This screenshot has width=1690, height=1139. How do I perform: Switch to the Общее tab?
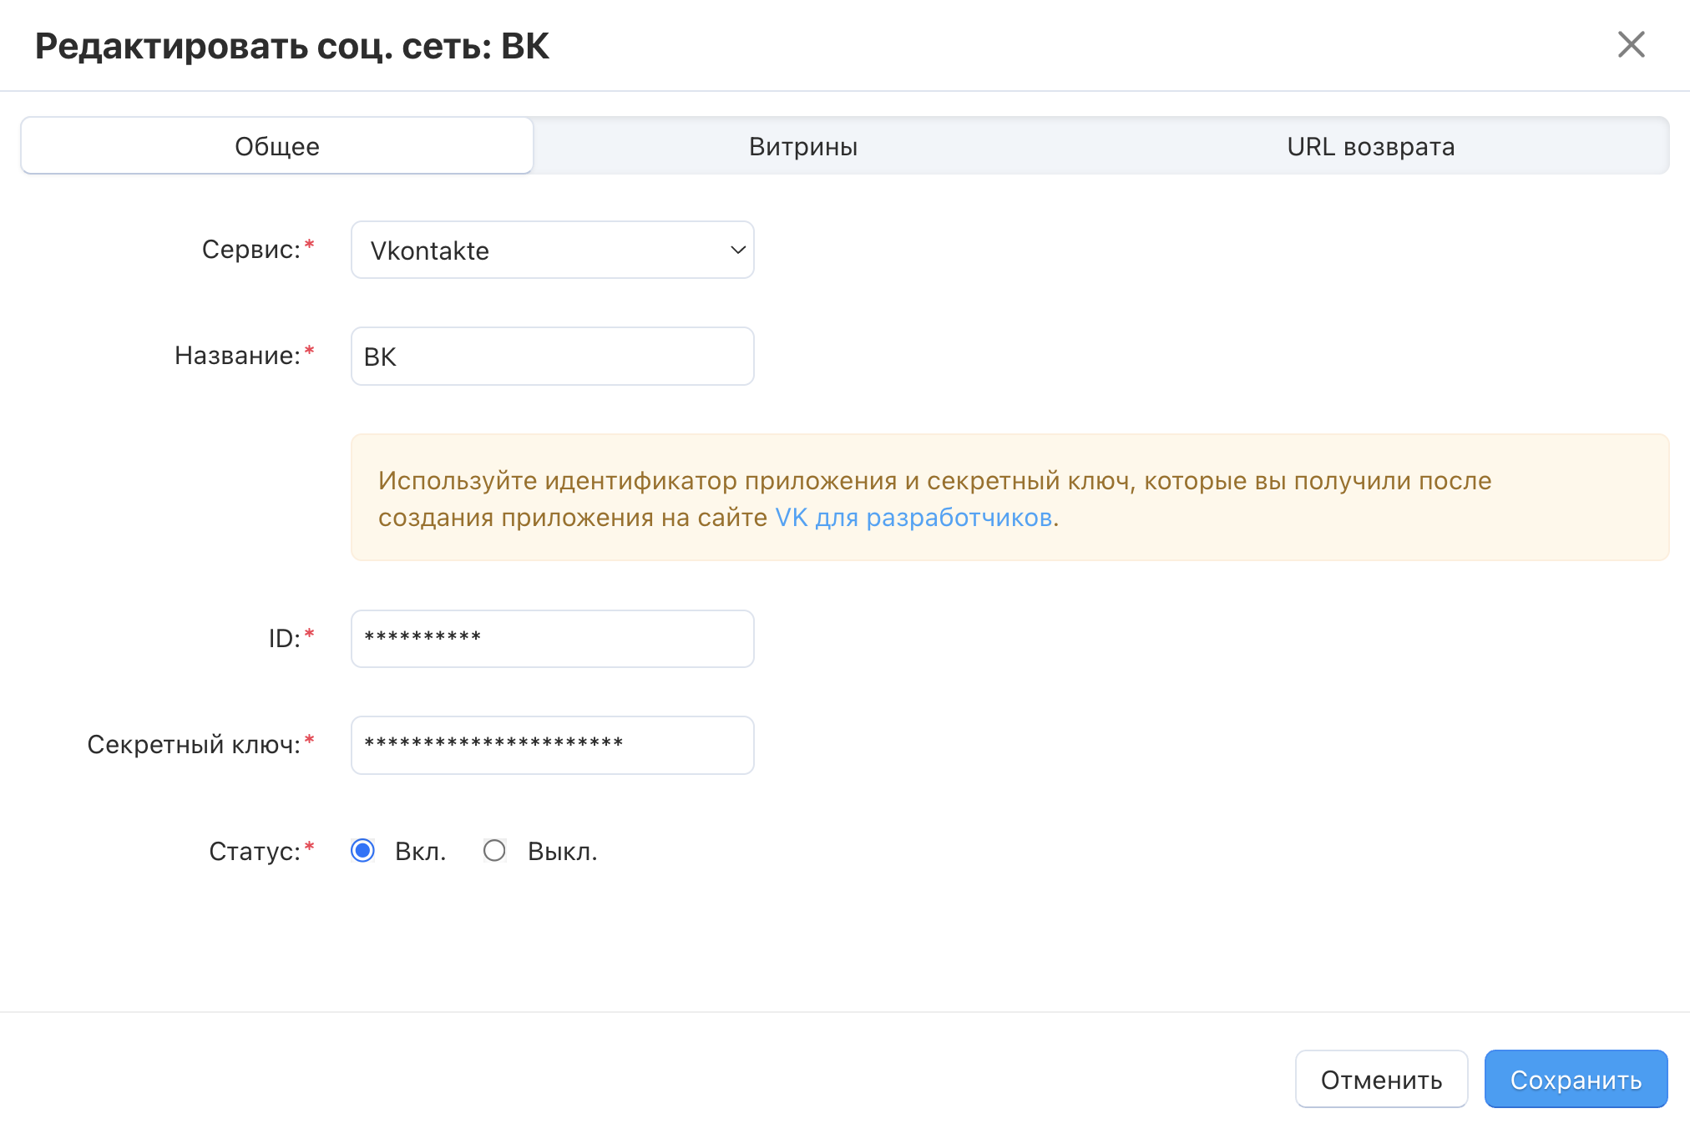coord(277,146)
